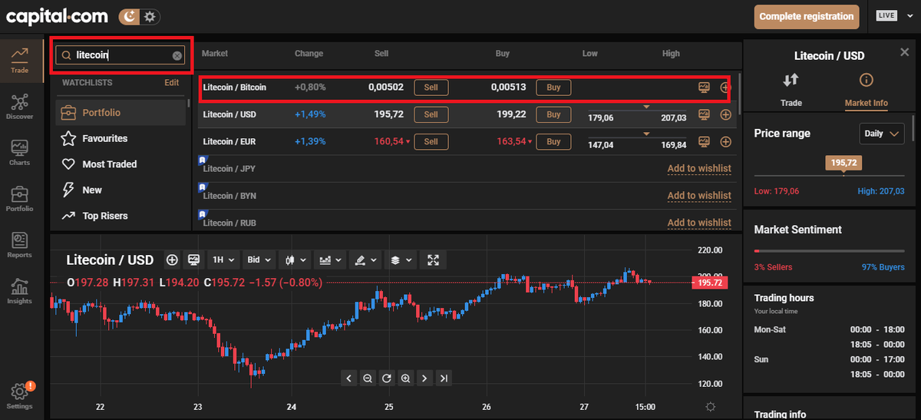
Task: Fullscreen the Litecoin / USD chart
Action: pyautogui.click(x=433, y=260)
